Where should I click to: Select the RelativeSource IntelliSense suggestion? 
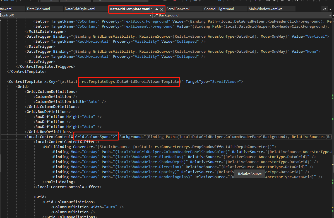tap(249, 174)
